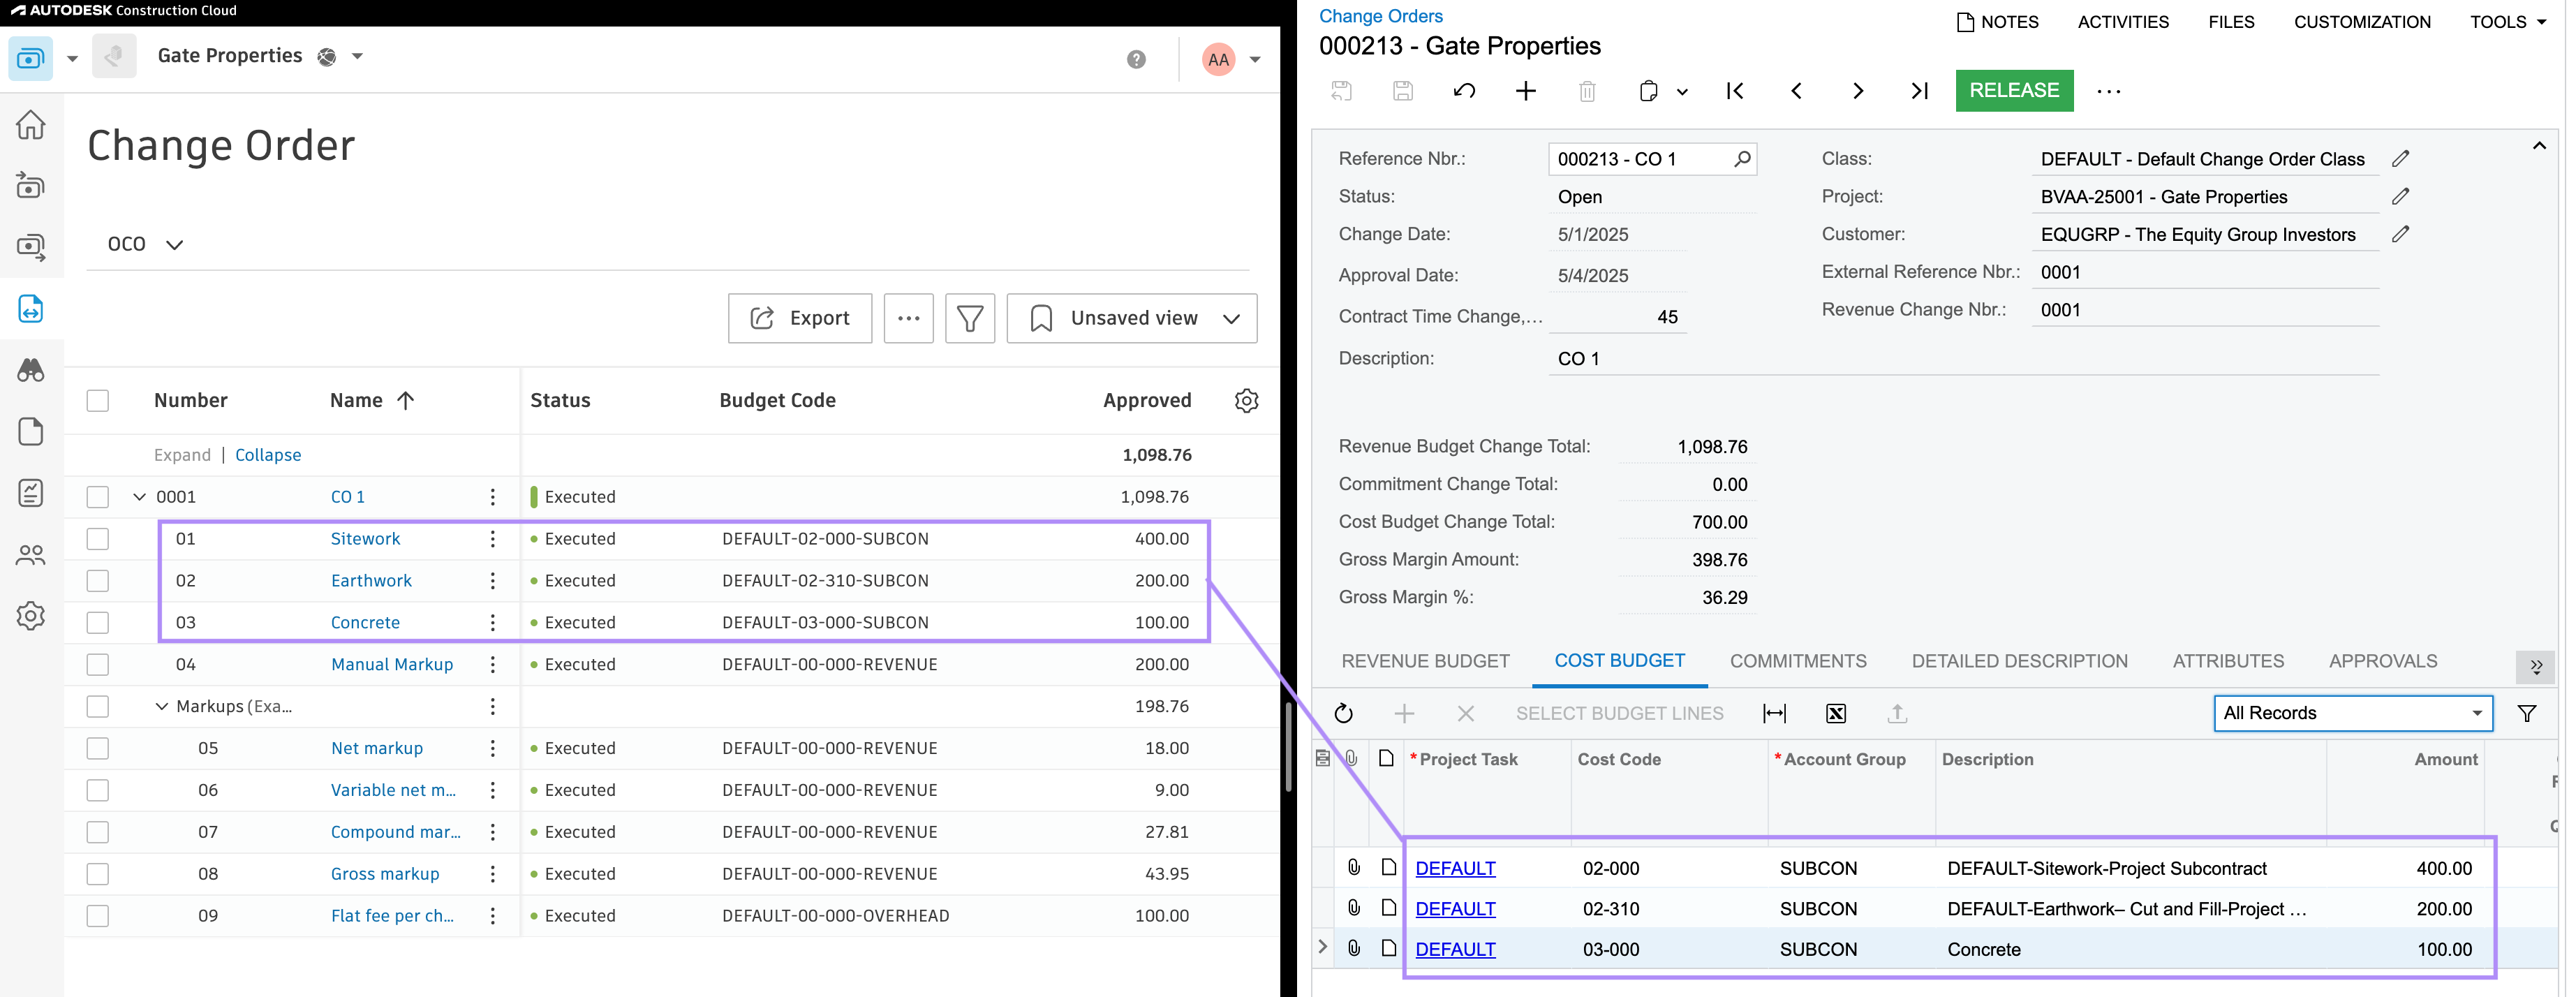Click the Export to Excel icon
Viewport: 2576px width, 997px height.
pos(1835,713)
